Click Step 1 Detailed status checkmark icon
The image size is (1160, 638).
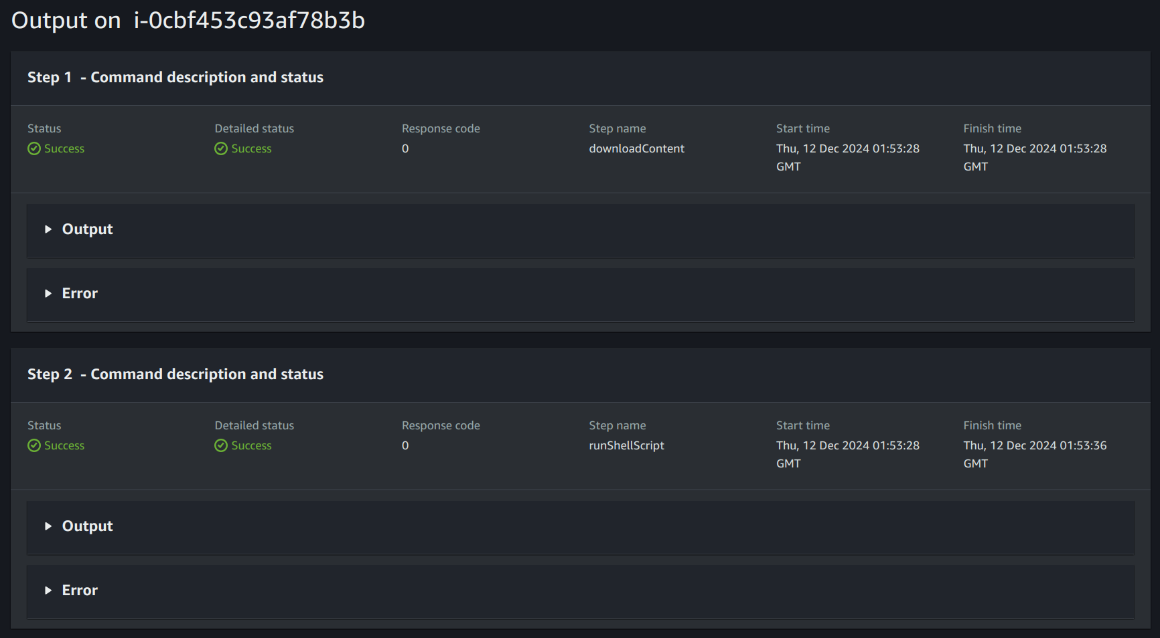[221, 148]
